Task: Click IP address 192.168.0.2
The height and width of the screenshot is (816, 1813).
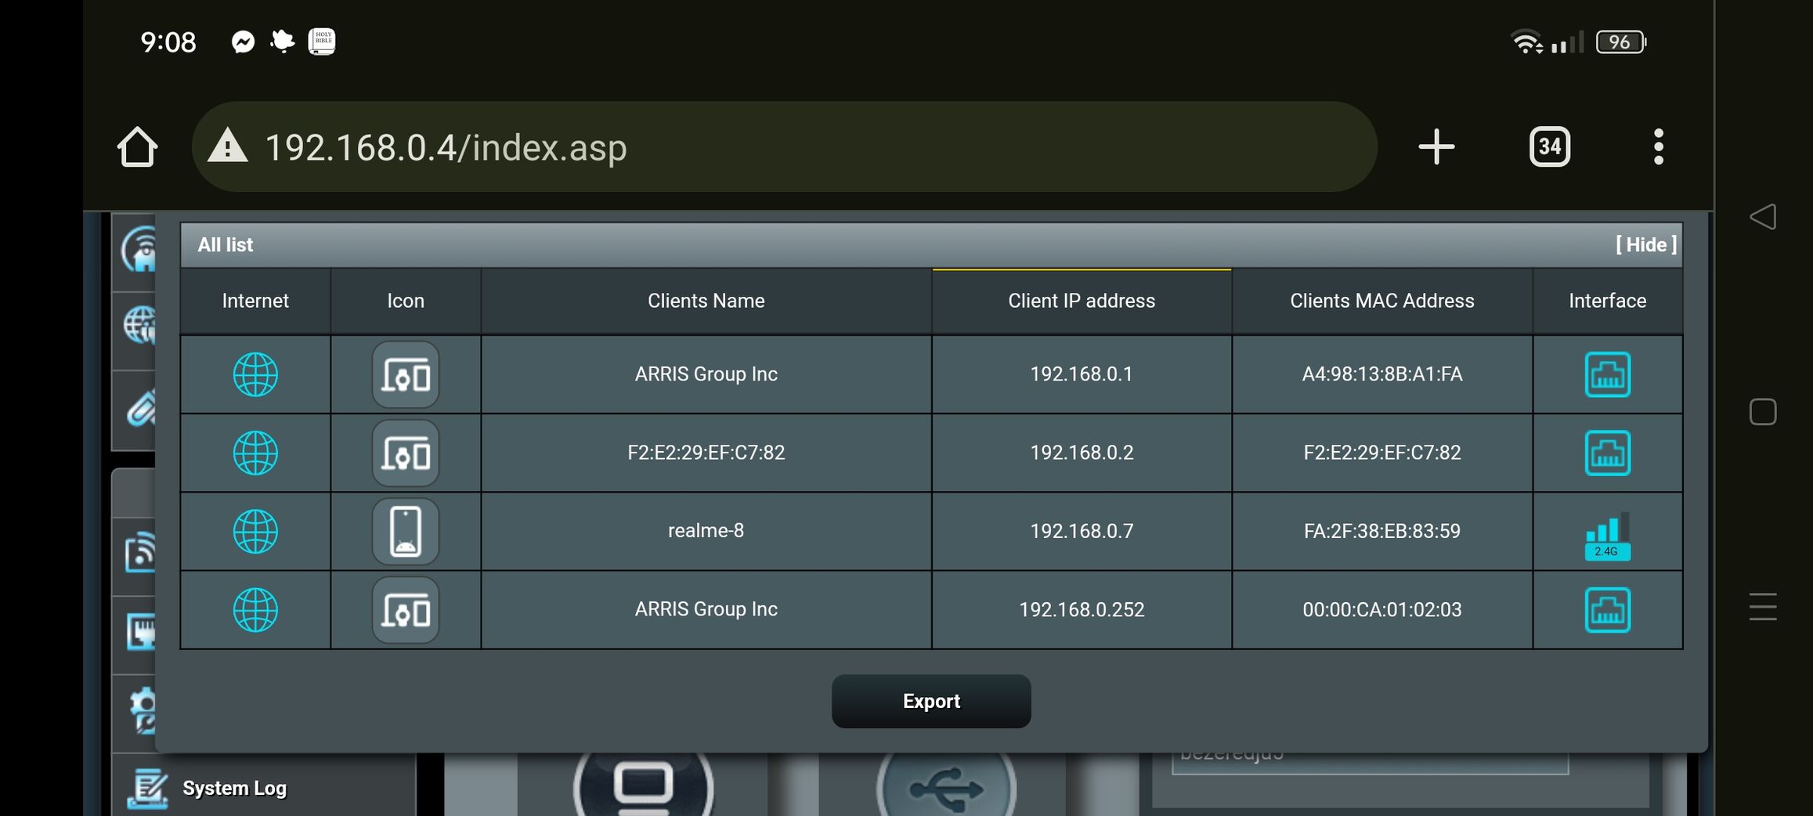Action: click(1082, 452)
